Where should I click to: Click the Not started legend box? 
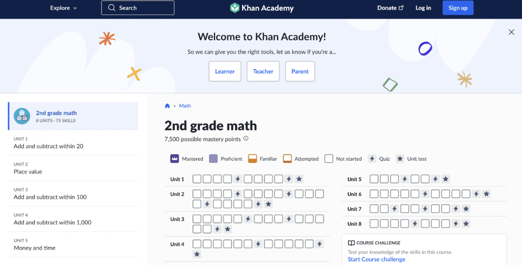coord(328,159)
